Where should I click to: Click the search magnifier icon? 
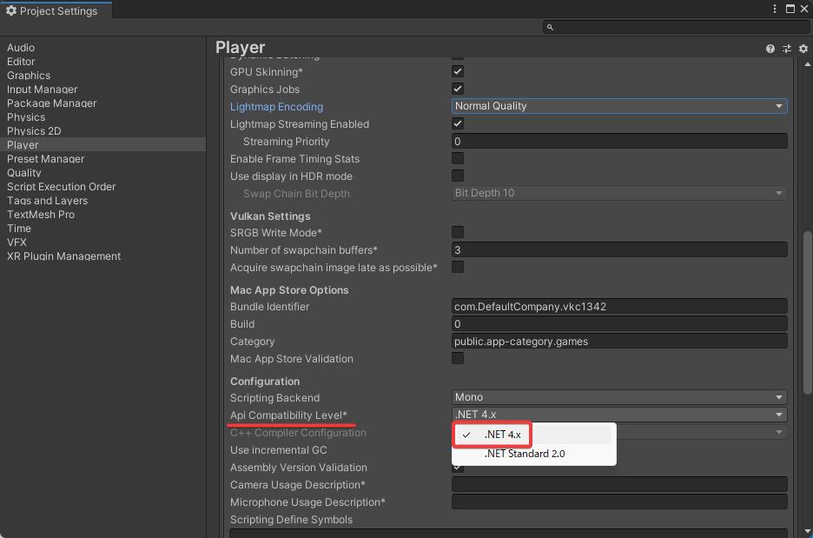550,27
